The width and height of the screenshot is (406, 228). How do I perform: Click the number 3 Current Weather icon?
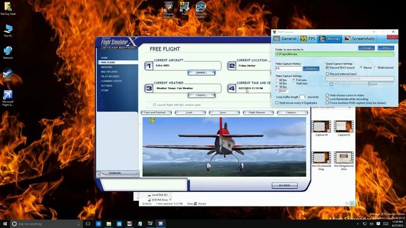click(x=148, y=89)
